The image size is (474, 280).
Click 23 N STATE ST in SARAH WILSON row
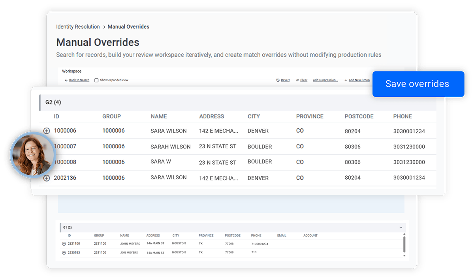(218, 147)
